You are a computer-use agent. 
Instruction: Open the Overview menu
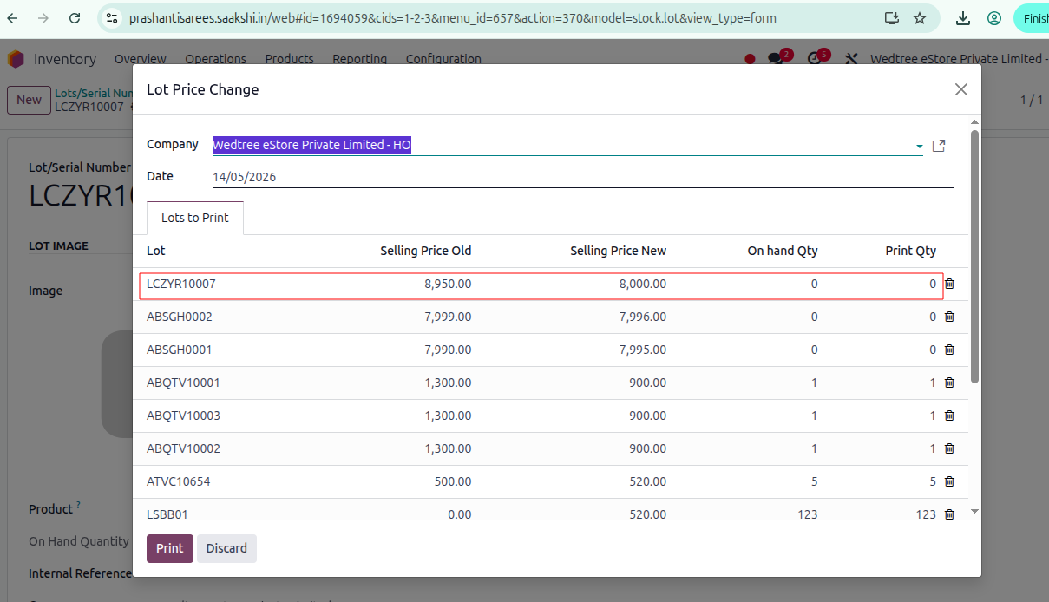tap(141, 59)
